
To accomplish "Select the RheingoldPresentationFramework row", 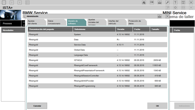I will point(97,71).
